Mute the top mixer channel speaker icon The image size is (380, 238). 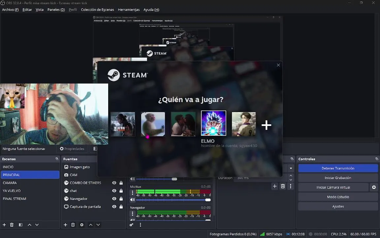(132, 179)
